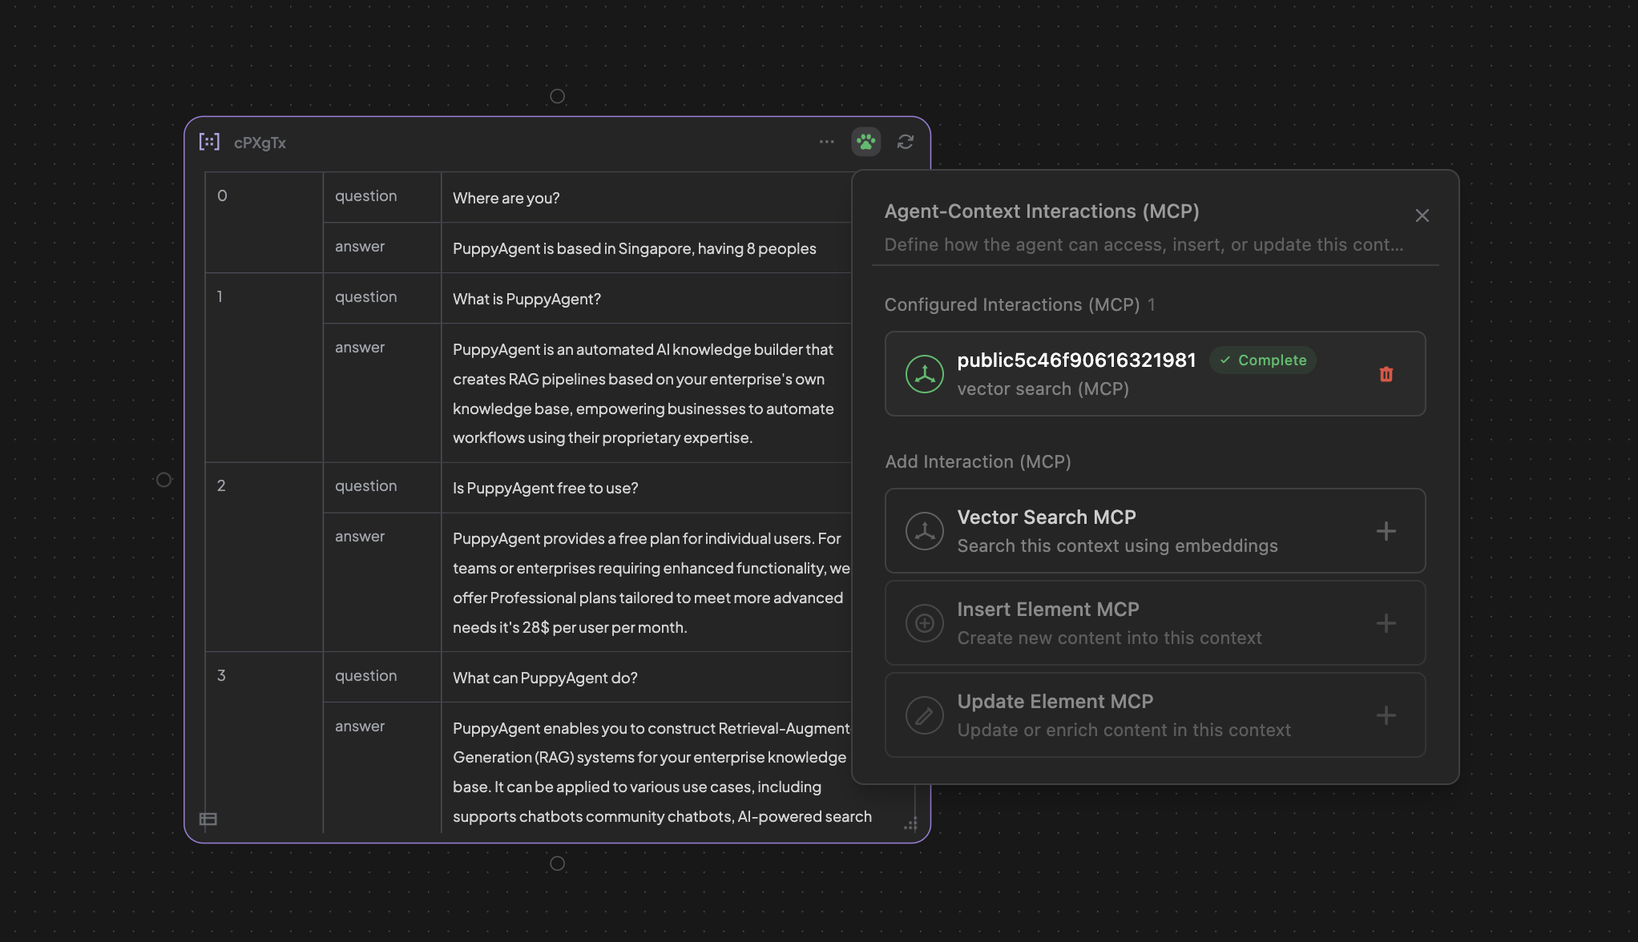Open the three-dot more options menu
Viewport: 1638px width, 942px height.
tap(826, 142)
